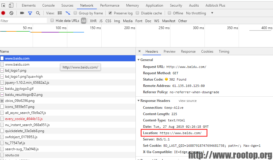
Task: Click the Name column header
Action: click(x=68, y=52)
